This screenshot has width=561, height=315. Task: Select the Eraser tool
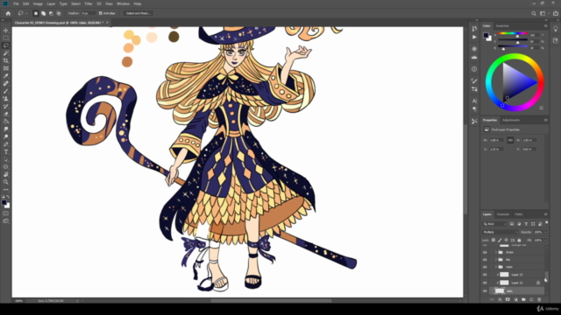[6, 114]
